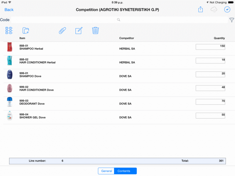Tap the blue SHAMPOO Dove thumbnail

pyautogui.click(x=10, y=75)
